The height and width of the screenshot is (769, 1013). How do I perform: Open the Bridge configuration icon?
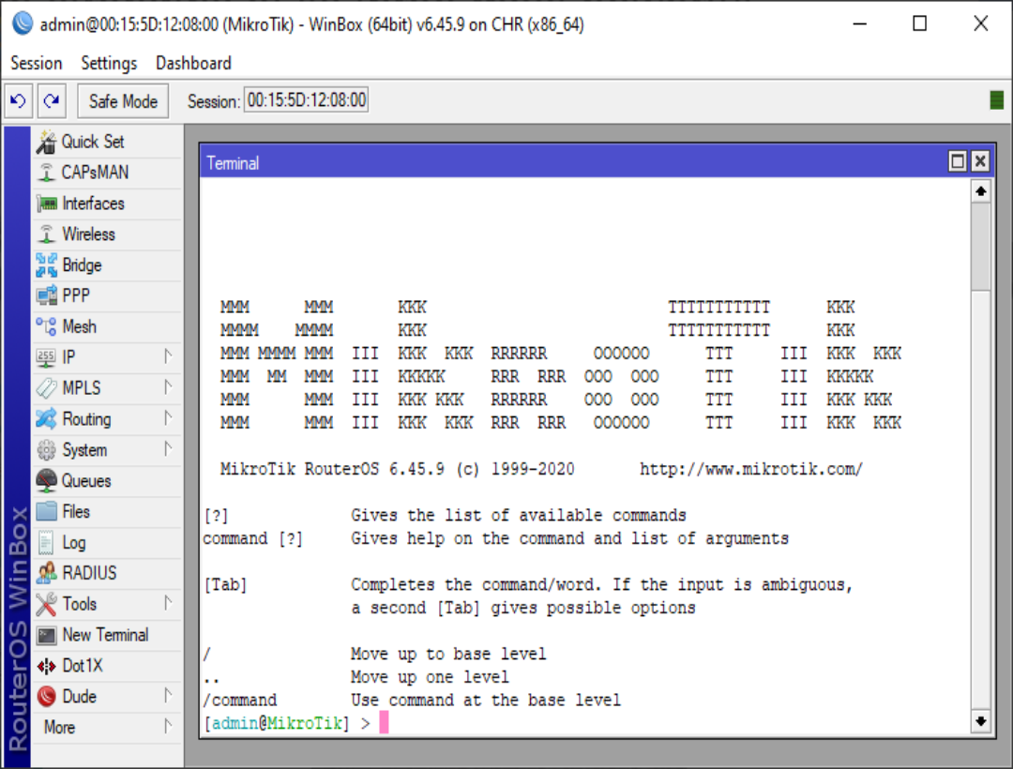click(x=46, y=265)
